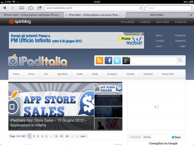Viewport: 194px width, 145px height.
Task: Jump to Last » page
Action: (83, 136)
